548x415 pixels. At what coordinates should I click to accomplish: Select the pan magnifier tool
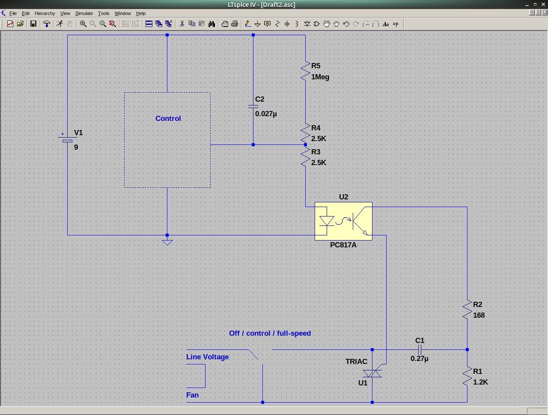tap(93, 24)
